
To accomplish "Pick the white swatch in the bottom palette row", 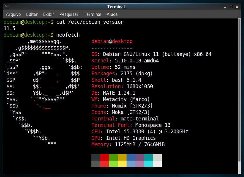I will pyautogui.click(x=157, y=164).
